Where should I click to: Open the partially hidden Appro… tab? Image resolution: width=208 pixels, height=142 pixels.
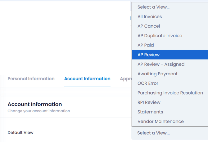(124, 79)
